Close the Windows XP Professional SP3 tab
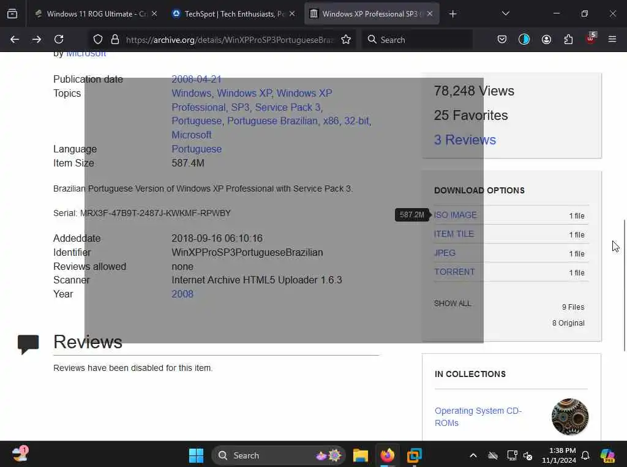Screen dimensions: 627x467 point(429,14)
